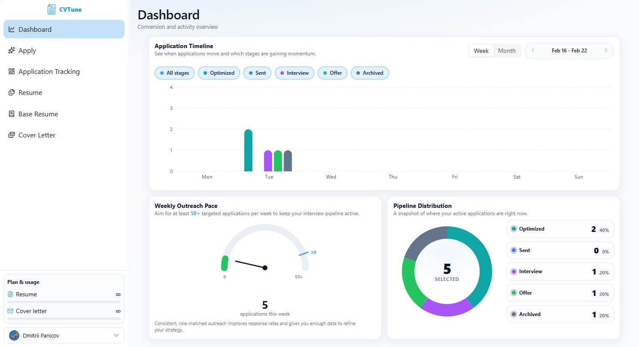Click the teal Optimized bar on Tuesday

click(248, 151)
